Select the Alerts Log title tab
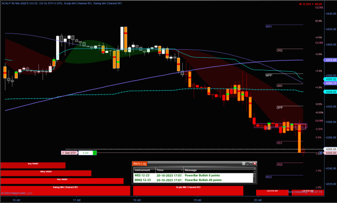Screen dimensions: 337x203 [140, 164]
